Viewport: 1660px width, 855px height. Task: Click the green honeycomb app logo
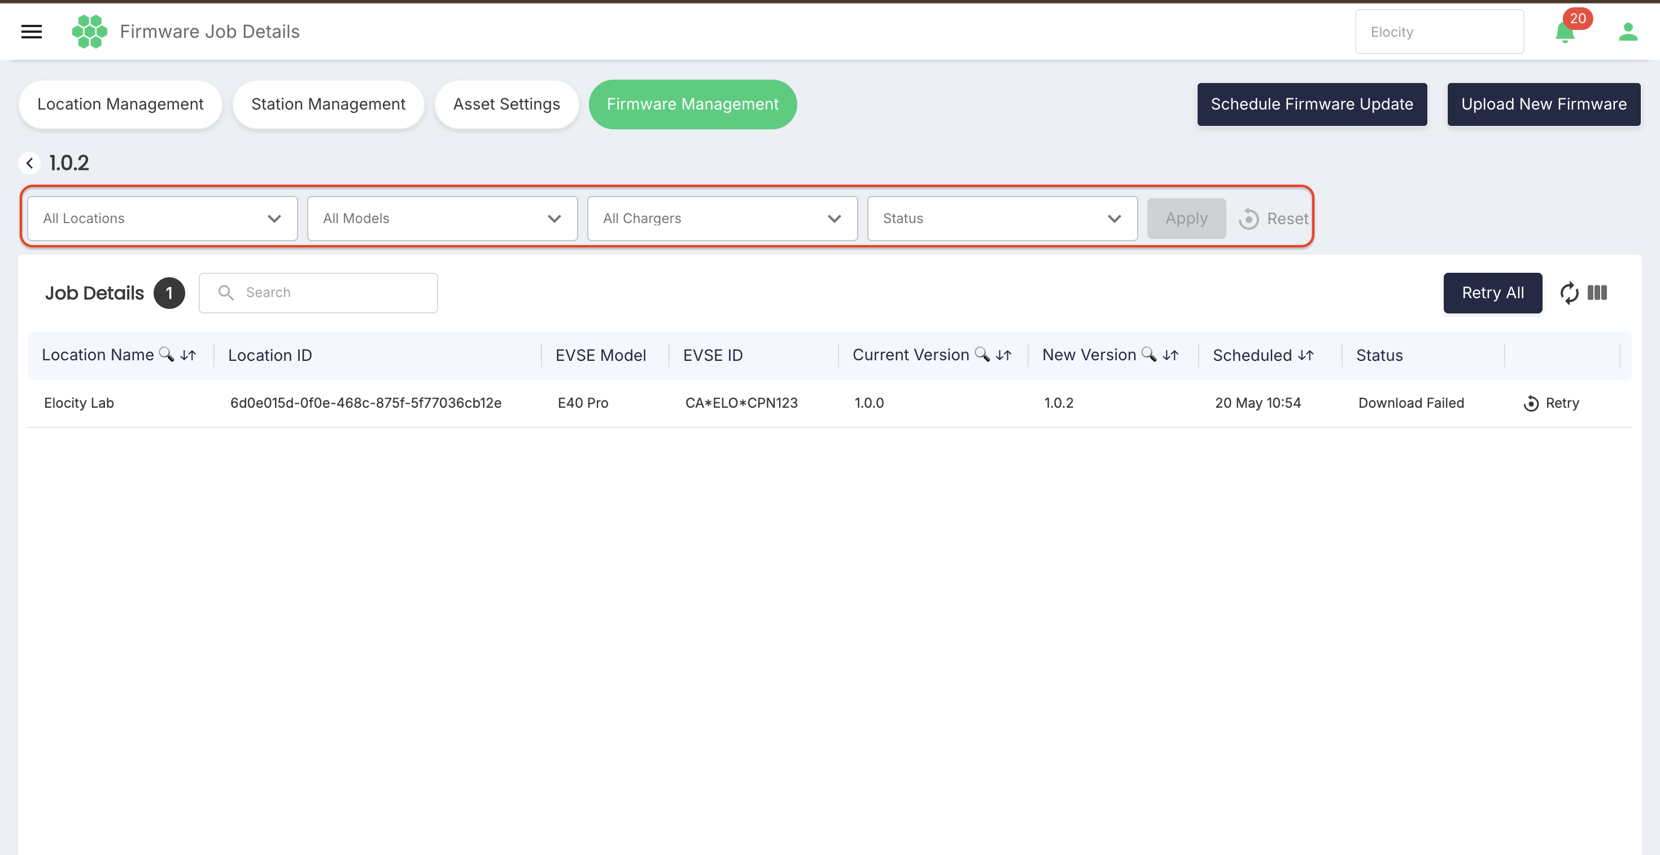(x=90, y=32)
